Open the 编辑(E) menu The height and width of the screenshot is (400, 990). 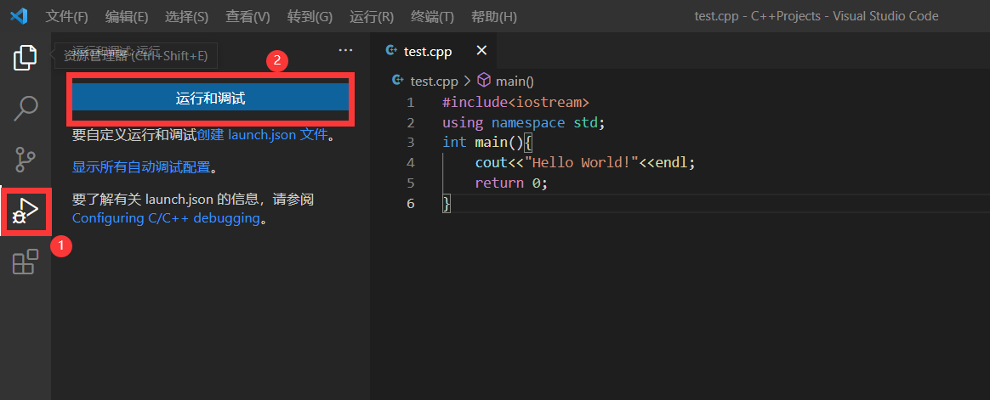click(x=127, y=16)
